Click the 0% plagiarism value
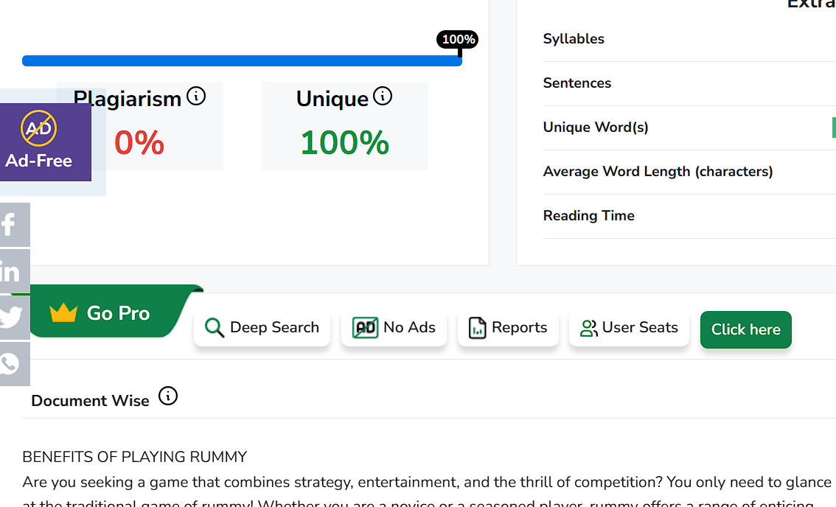This screenshot has height=507, width=836. pos(139,143)
